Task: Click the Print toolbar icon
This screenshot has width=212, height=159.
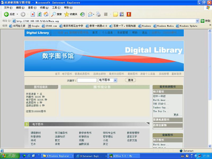Action: (x=98, y=14)
